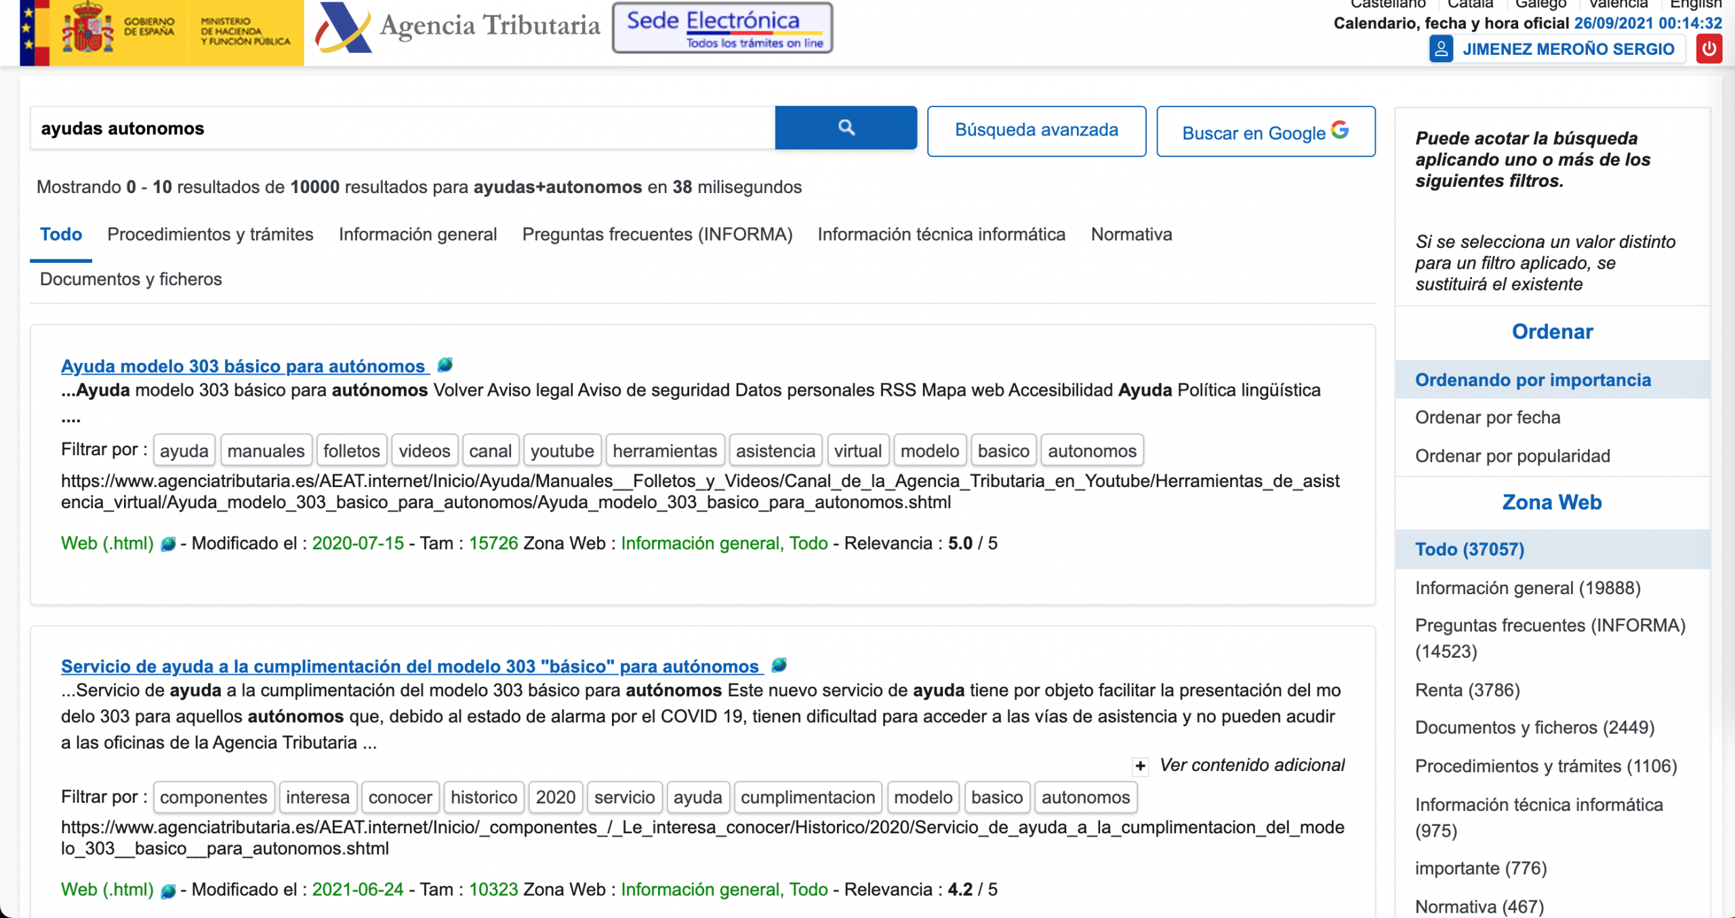1735x918 pixels.
Task: Click globe icon next to first result title
Action: 445,365
